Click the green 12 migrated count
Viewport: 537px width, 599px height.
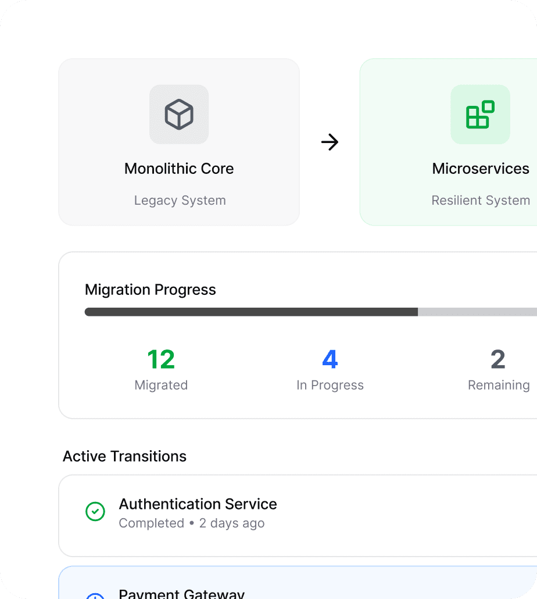click(161, 359)
